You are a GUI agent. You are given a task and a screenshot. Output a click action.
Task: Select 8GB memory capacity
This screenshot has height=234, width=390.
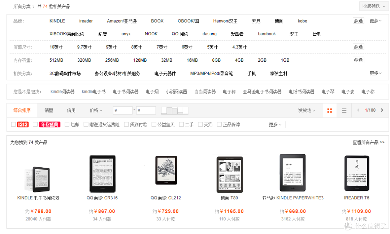tap(216, 60)
